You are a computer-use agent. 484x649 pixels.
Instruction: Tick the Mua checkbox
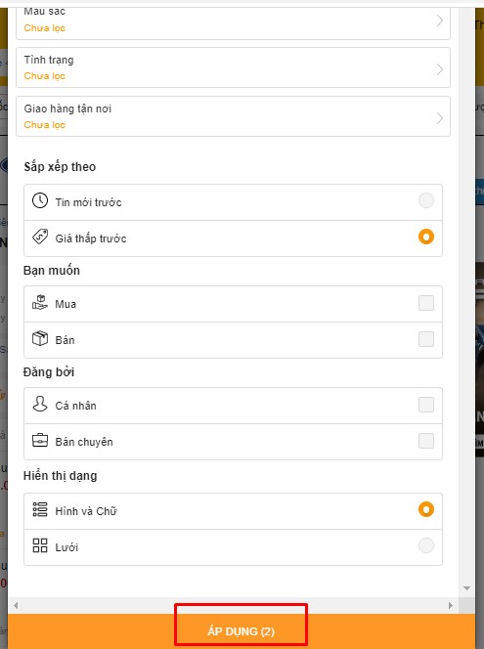(x=426, y=303)
